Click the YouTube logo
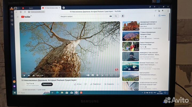This screenshot has width=192, height=107. (x=26, y=17)
